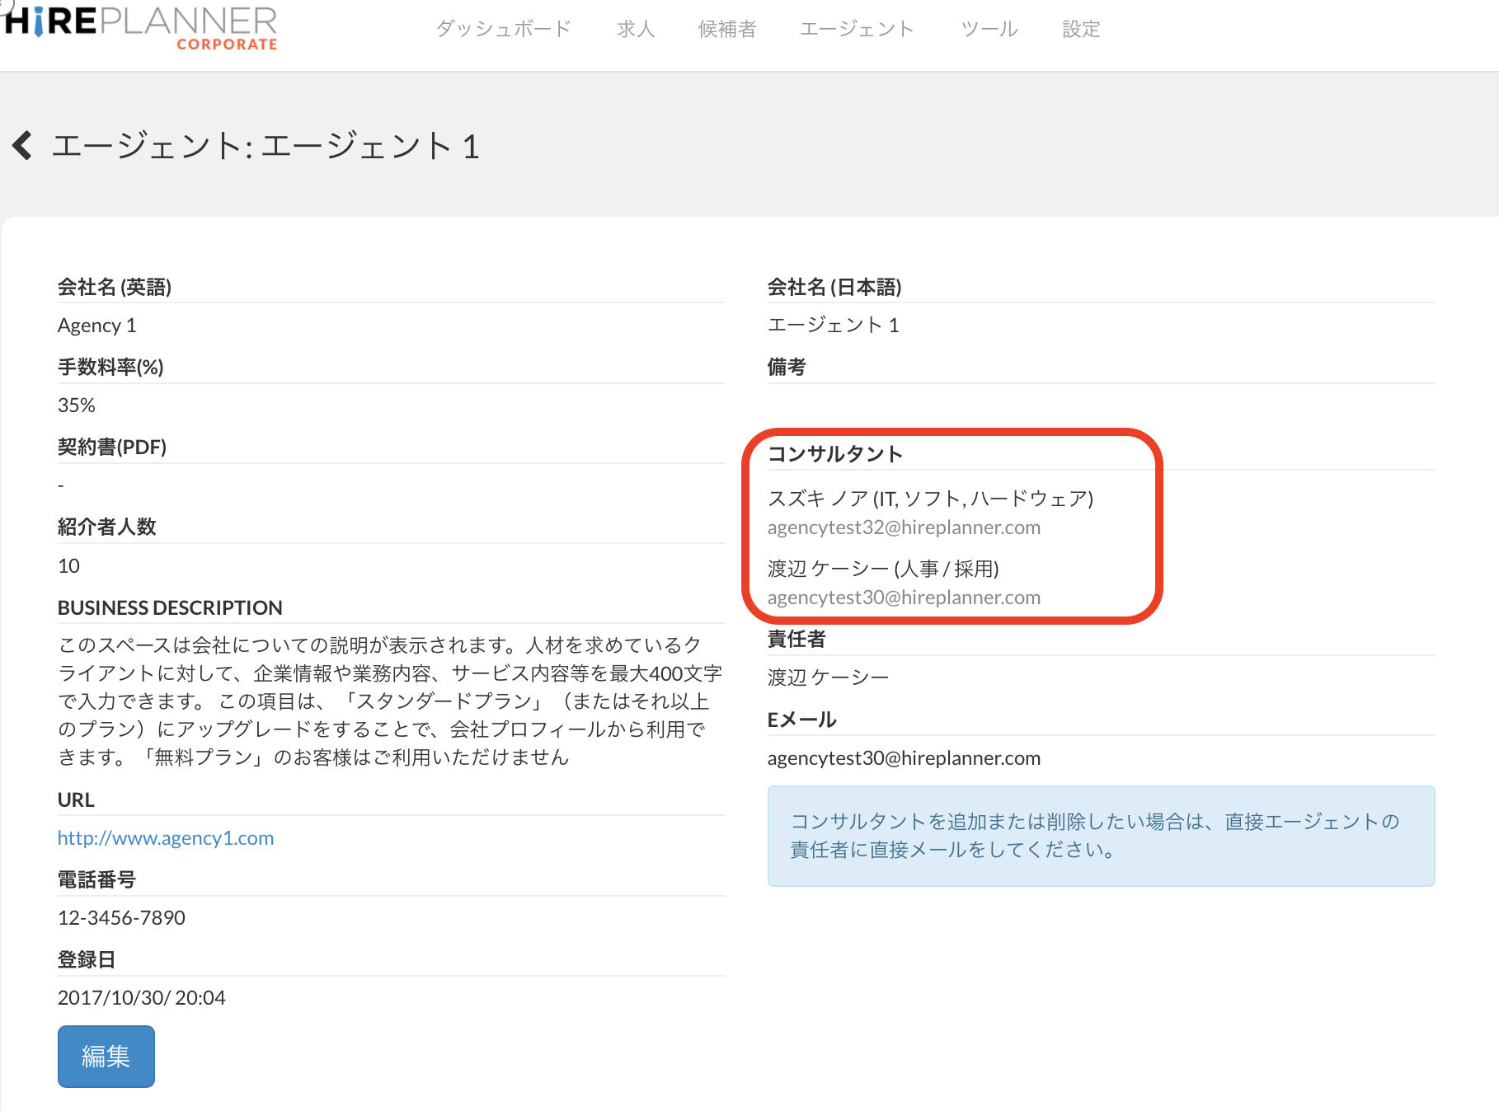1499x1111 pixels.
Task: Go back using the left chevron arrow
Action: coord(22,146)
